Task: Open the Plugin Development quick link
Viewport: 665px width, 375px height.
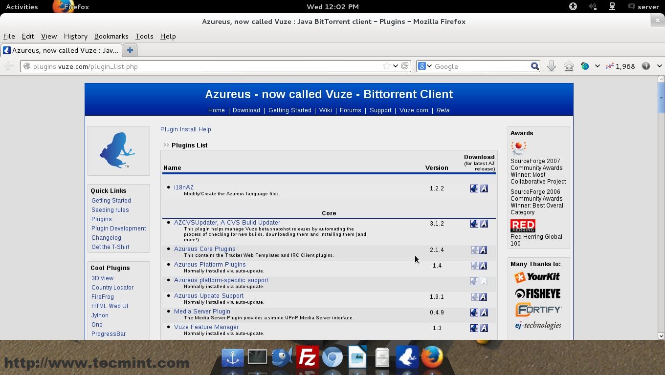Action: (x=119, y=229)
